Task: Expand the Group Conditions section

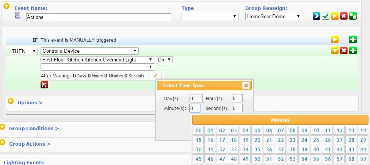Action: [x=2, y=127]
